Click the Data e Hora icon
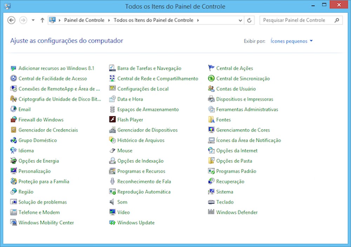 [x=112, y=99]
